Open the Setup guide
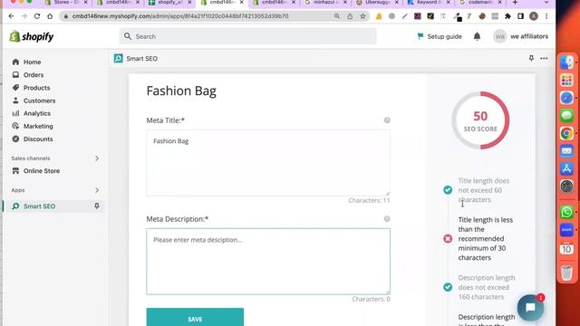This screenshot has height=326, width=580. click(x=440, y=36)
